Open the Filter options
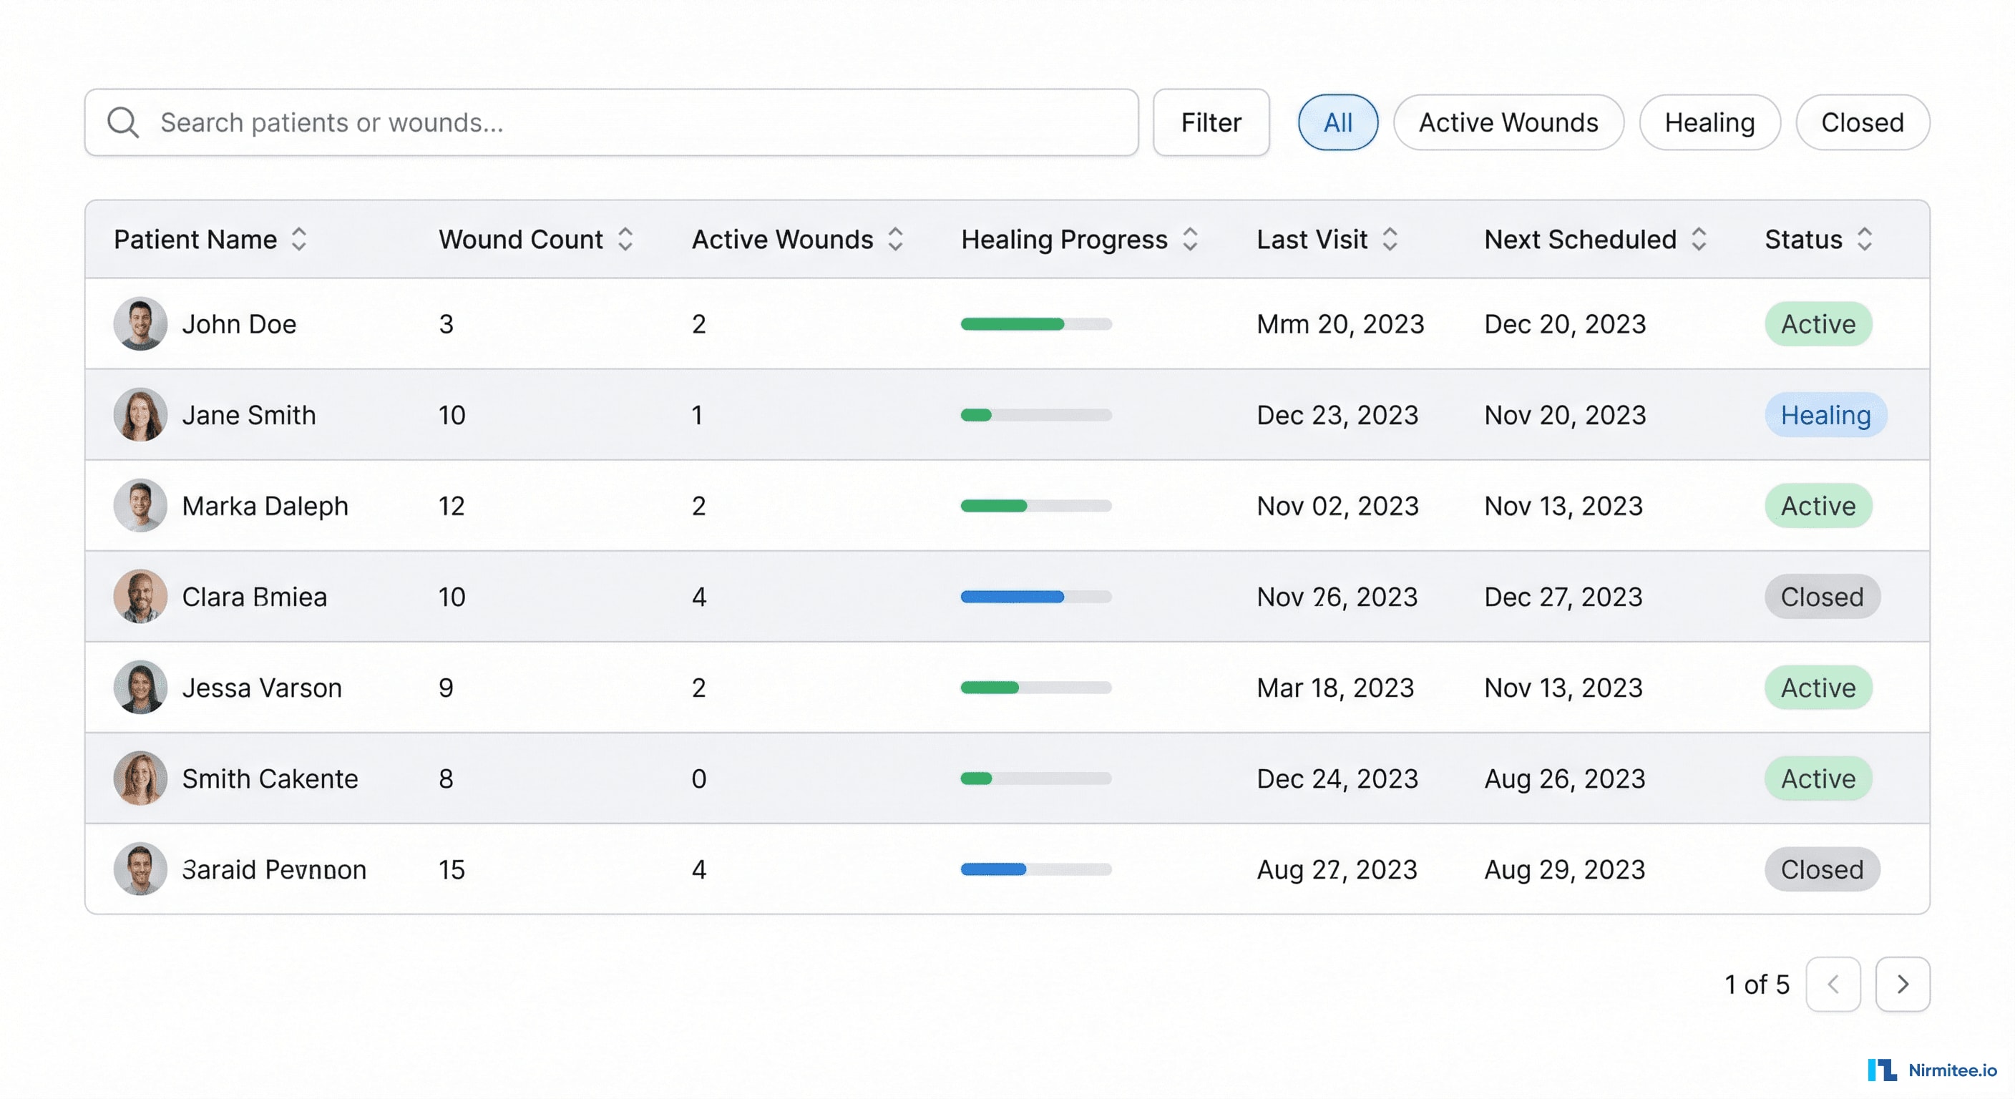 tap(1210, 122)
